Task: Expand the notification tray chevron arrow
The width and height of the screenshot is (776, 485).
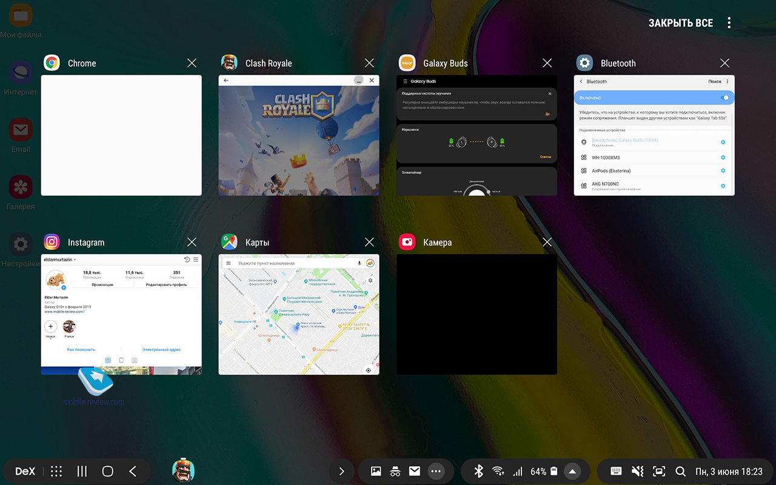Action: 341,471
